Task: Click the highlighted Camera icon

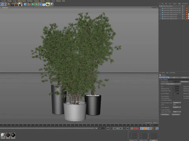Action: (48, 4)
